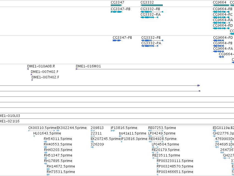This screenshot has width=234, height=176.
Task: Click the LP04249.5prime EST label
Action: coord(162,133)
